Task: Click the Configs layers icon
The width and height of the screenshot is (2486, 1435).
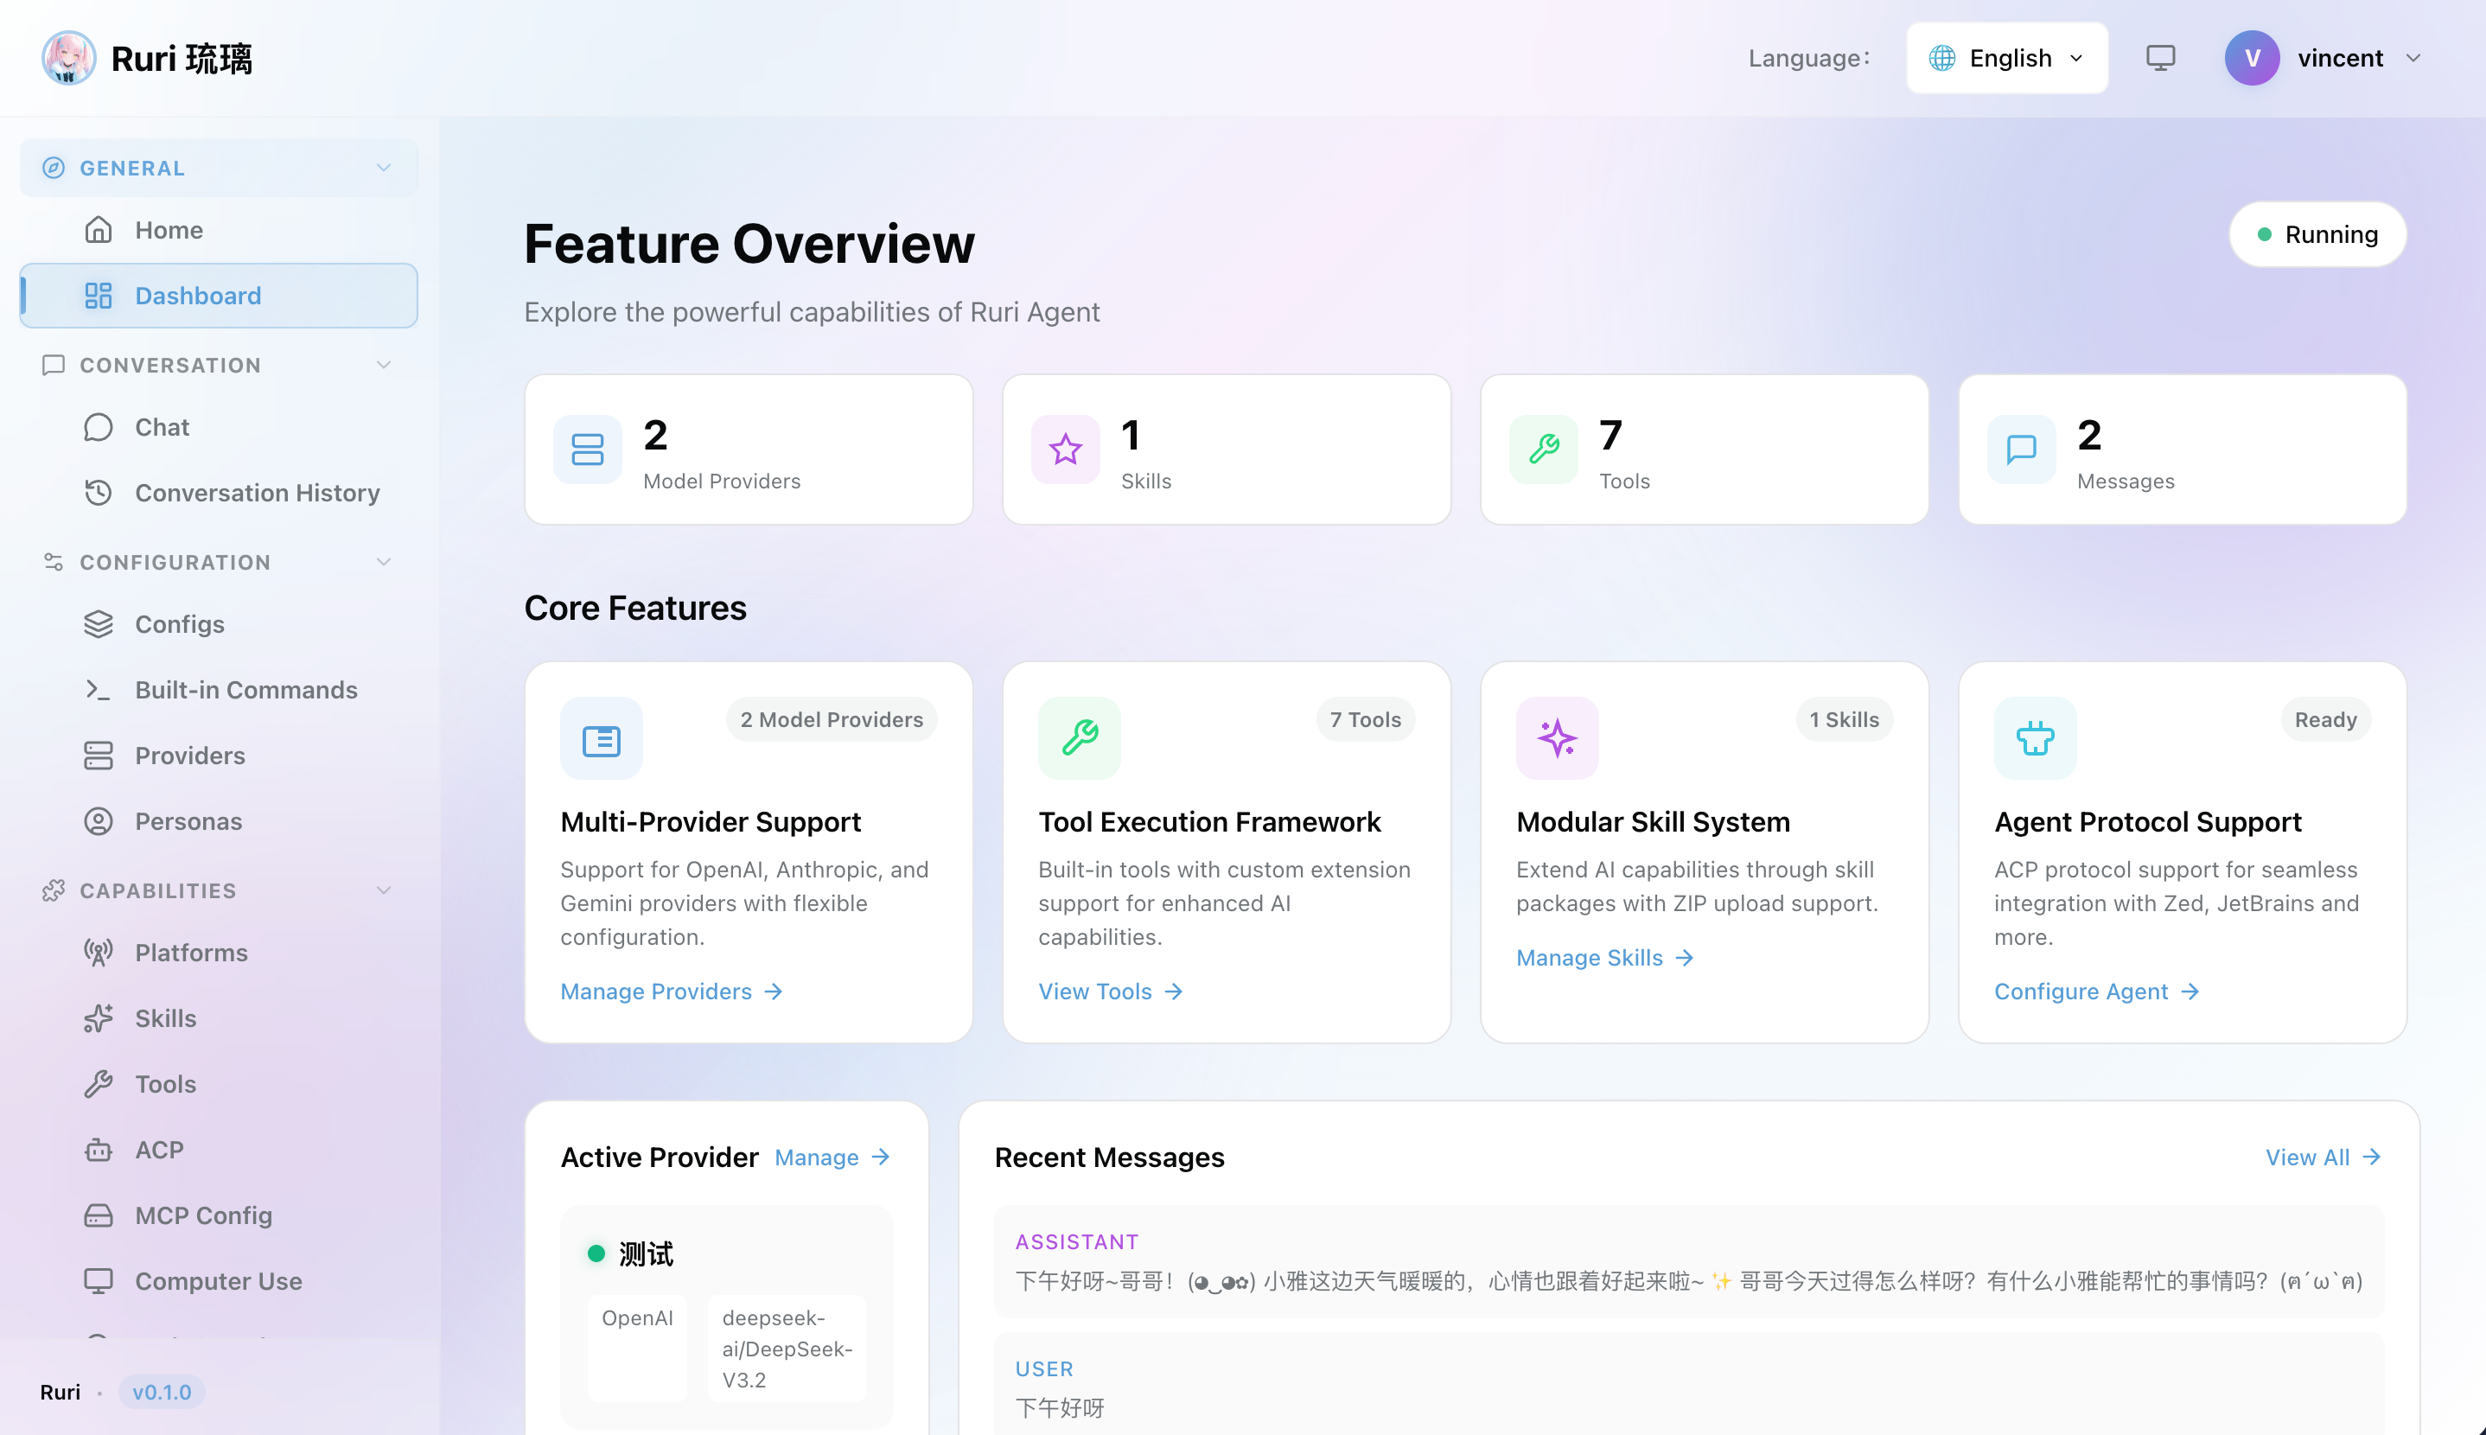Action: pos(99,624)
